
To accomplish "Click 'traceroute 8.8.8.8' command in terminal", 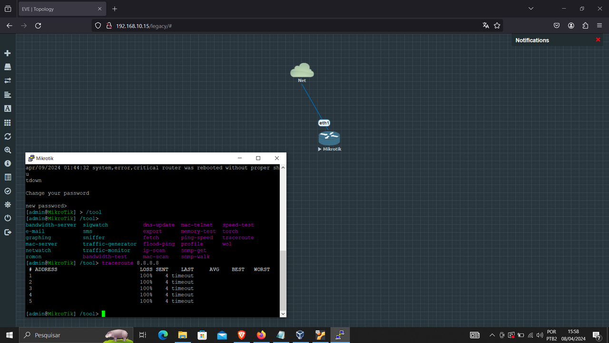I will pos(130,263).
